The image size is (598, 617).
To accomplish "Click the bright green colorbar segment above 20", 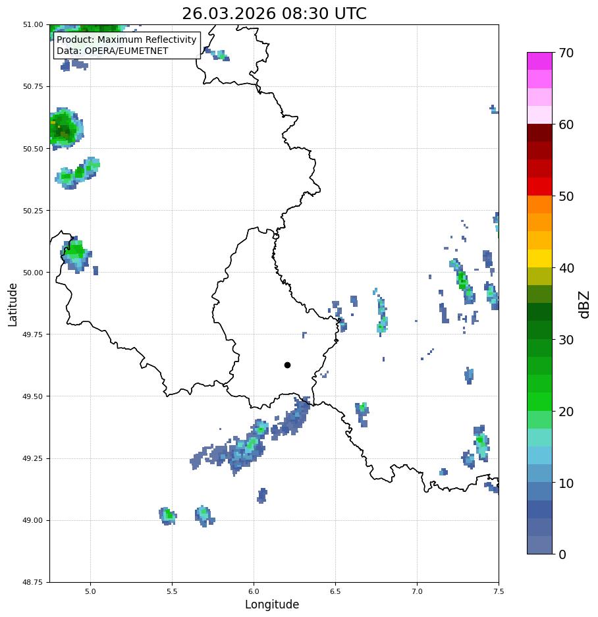I will pyautogui.click(x=540, y=402).
